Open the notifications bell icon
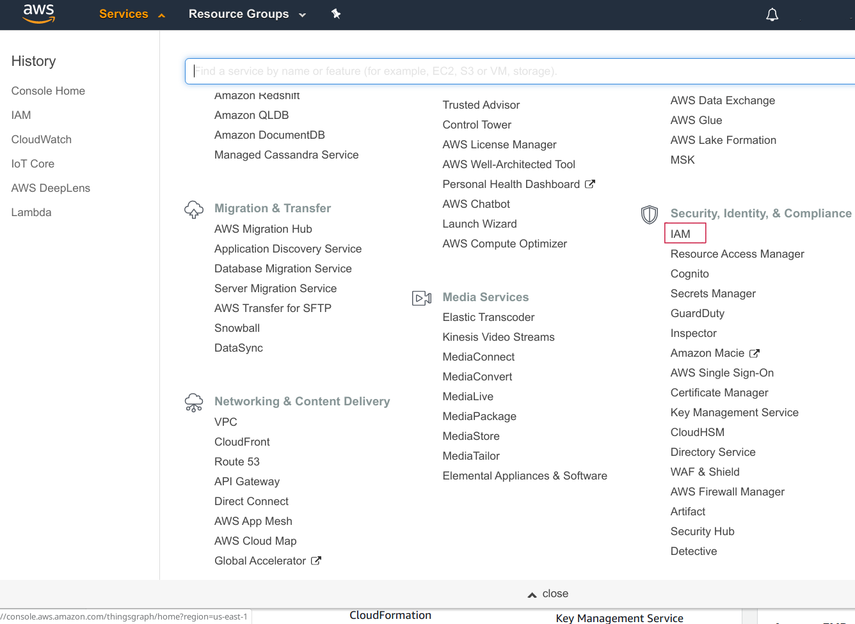 (x=772, y=14)
